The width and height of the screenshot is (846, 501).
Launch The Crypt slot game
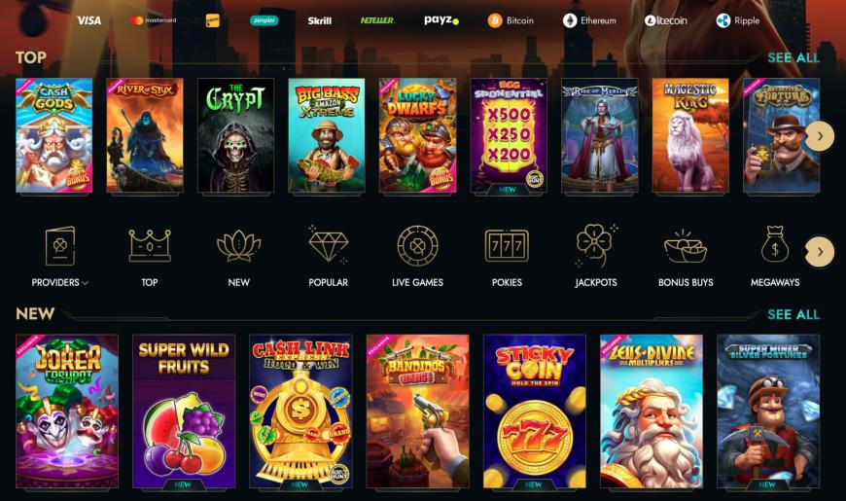pyautogui.click(x=235, y=135)
